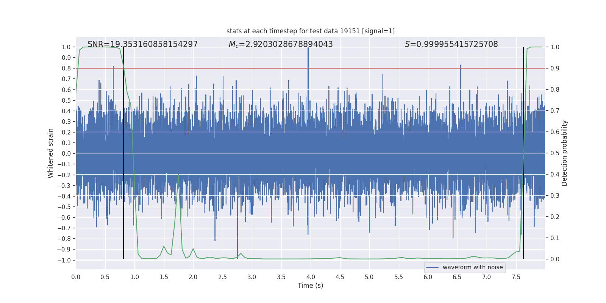Click the 0.5 tick on detection probability axis
Viewport: 606px width, 303px height.
555,153
